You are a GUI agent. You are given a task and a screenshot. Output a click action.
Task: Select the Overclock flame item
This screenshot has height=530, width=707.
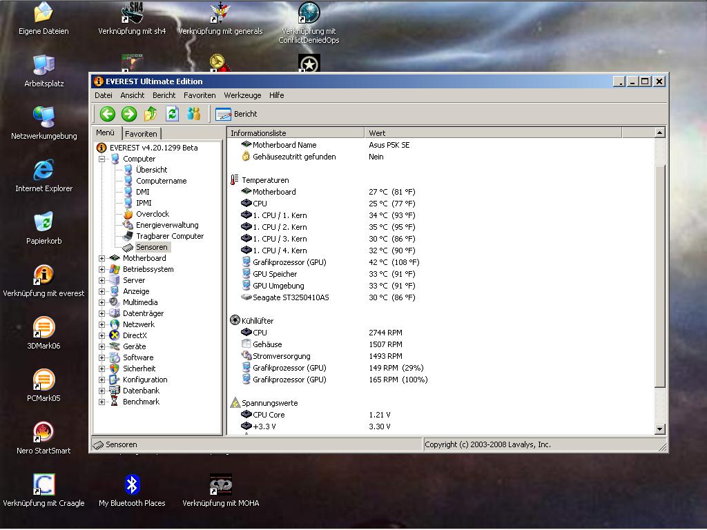point(153,214)
